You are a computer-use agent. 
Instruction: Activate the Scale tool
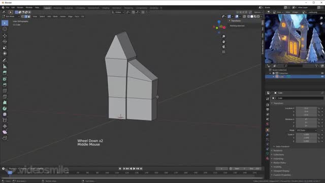[5, 48]
